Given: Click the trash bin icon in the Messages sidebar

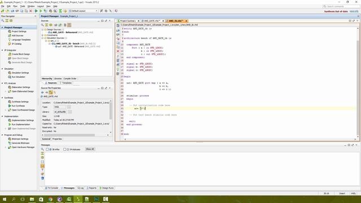Looking at the screenshot, I should point(42,178).
